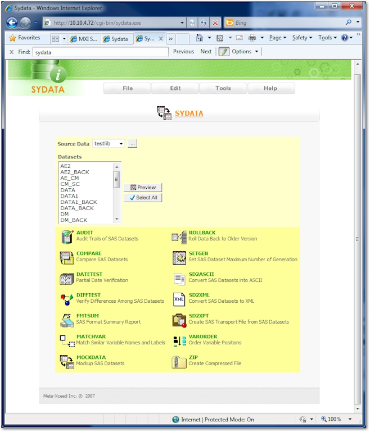Screen dimensions: 370x432
Task: Click the Previous find button
Action: click(183, 52)
